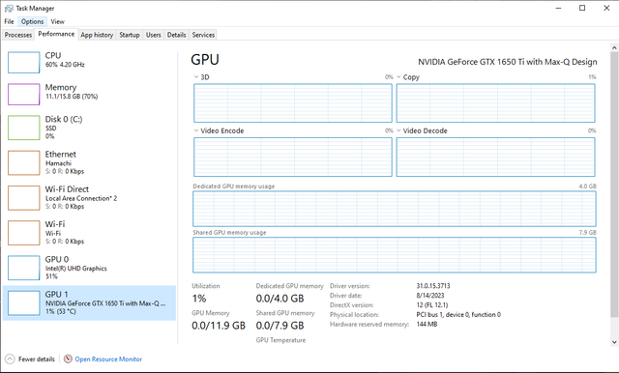Screen dimensions: 619x373
Task: Click the scrollbar up arrow
Action: pos(614,47)
